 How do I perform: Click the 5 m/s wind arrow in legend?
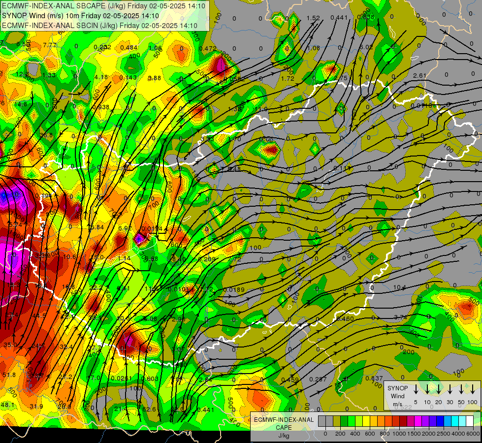pos(416,389)
